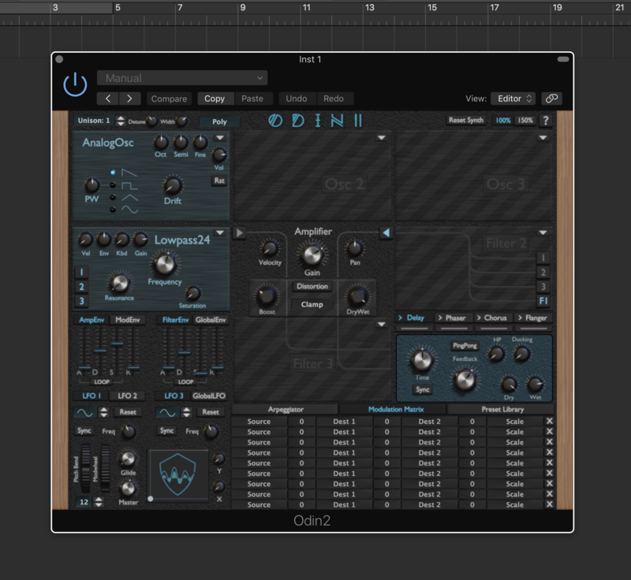
Task: Open LFO 3 waveform display
Action: (x=167, y=412)
